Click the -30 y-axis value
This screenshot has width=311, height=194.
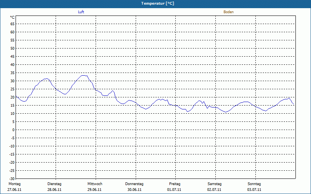coord(12,178)
